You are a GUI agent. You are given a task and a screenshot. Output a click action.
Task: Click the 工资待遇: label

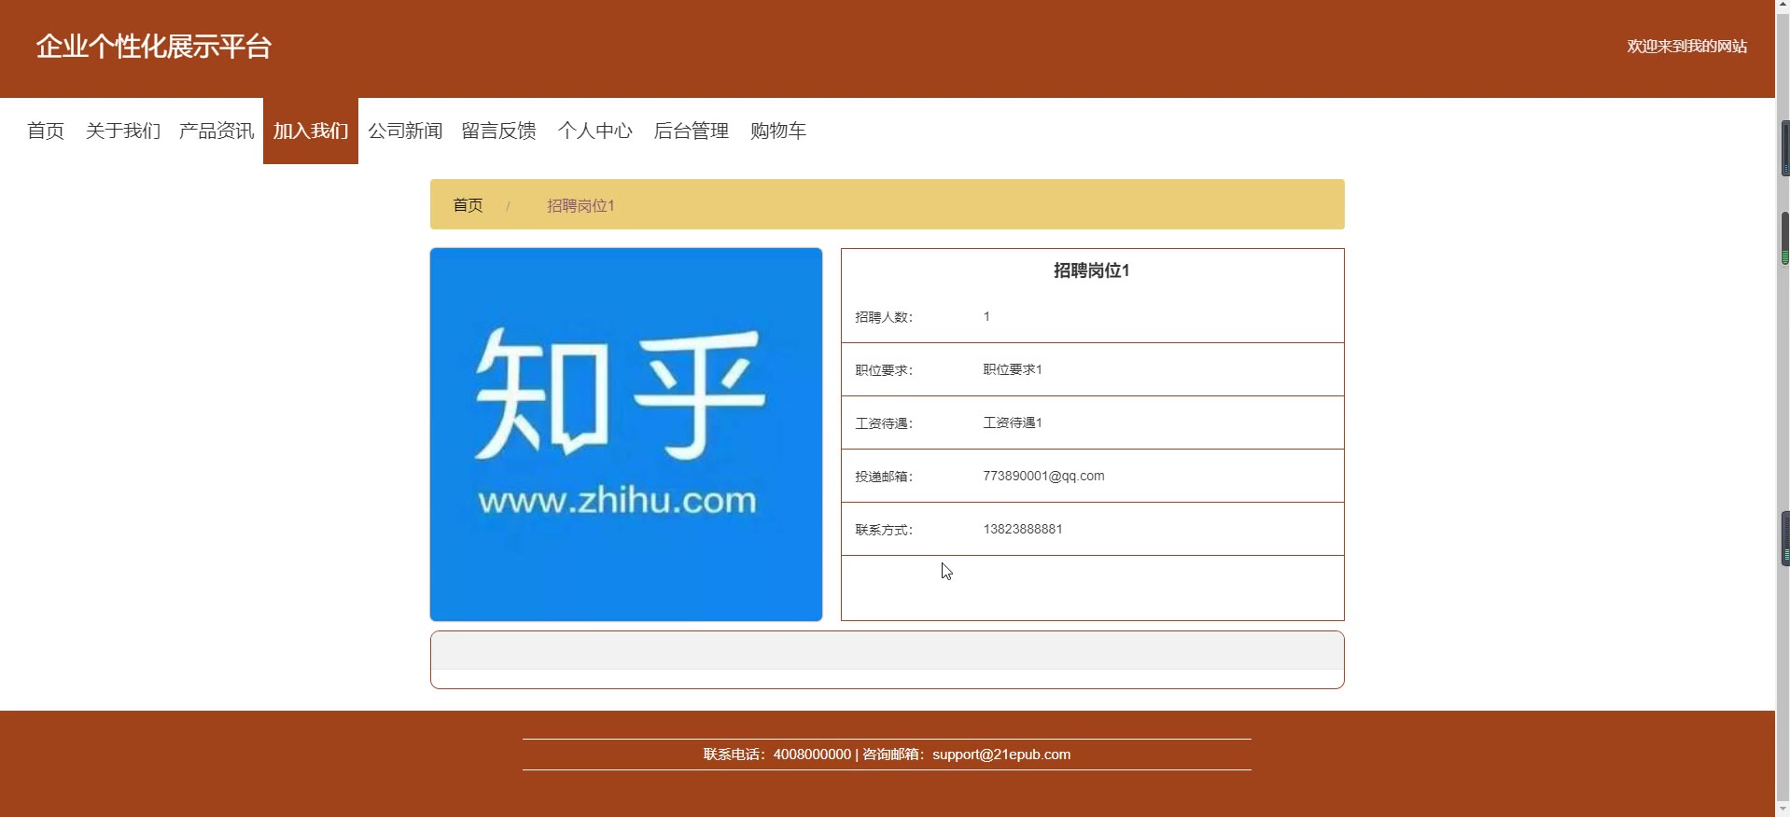click(884, 423)
